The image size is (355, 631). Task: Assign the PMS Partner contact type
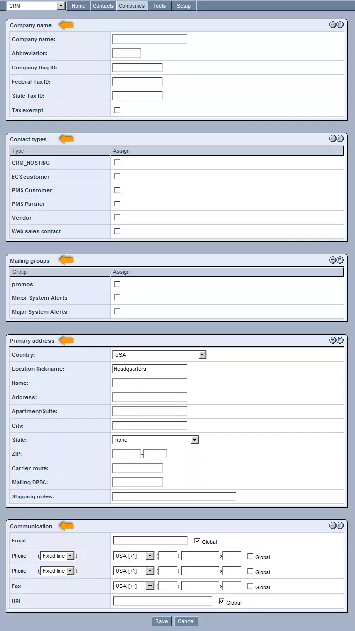click(x=117, y=203)
